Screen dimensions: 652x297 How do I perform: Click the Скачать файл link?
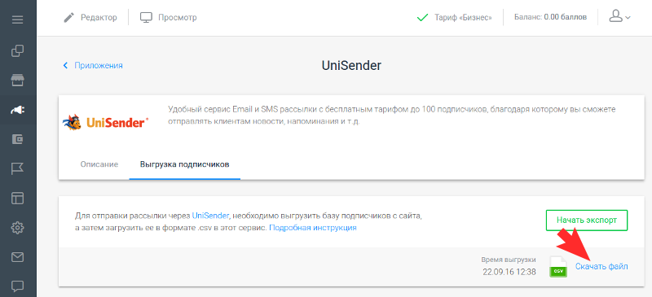tap(601, 266)
